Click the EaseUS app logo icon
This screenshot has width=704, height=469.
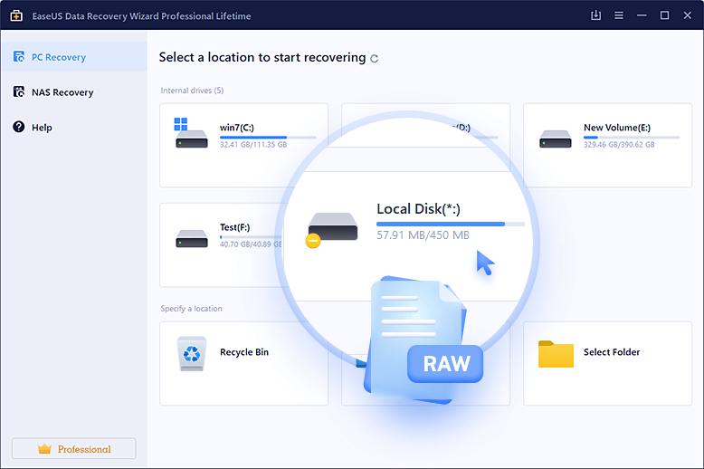pyautogui.click(x=15, y=15)
